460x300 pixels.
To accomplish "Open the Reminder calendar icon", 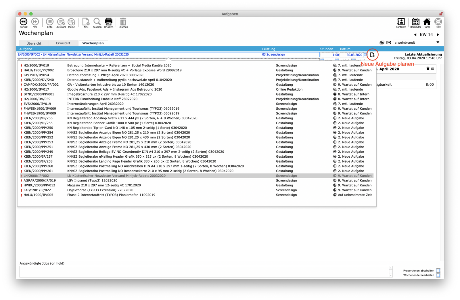I will coord(415,22).
